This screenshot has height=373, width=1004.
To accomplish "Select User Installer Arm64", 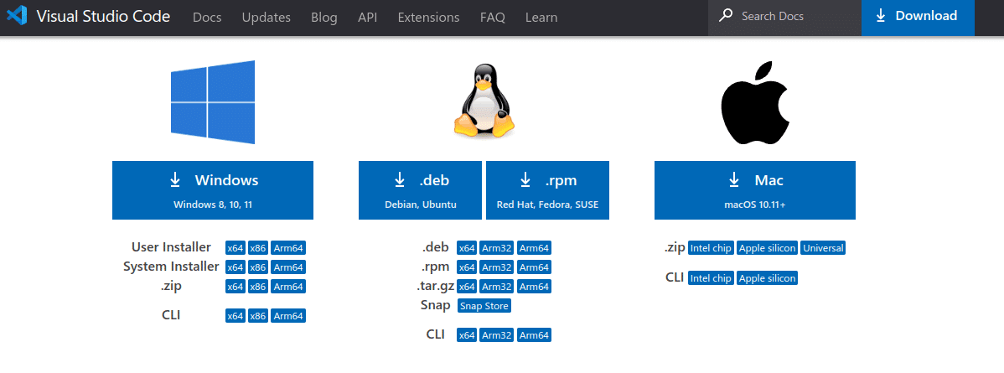I will pos(288,248).
